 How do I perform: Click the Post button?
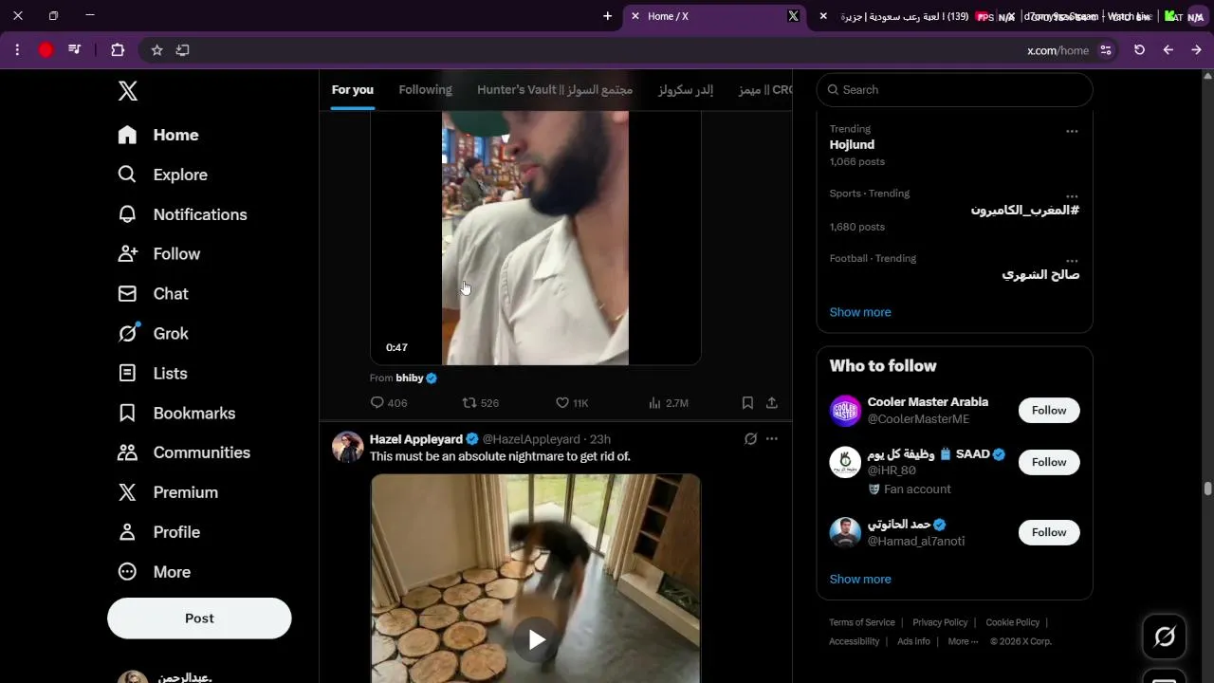pyautogui.click(x=199, y=618)
